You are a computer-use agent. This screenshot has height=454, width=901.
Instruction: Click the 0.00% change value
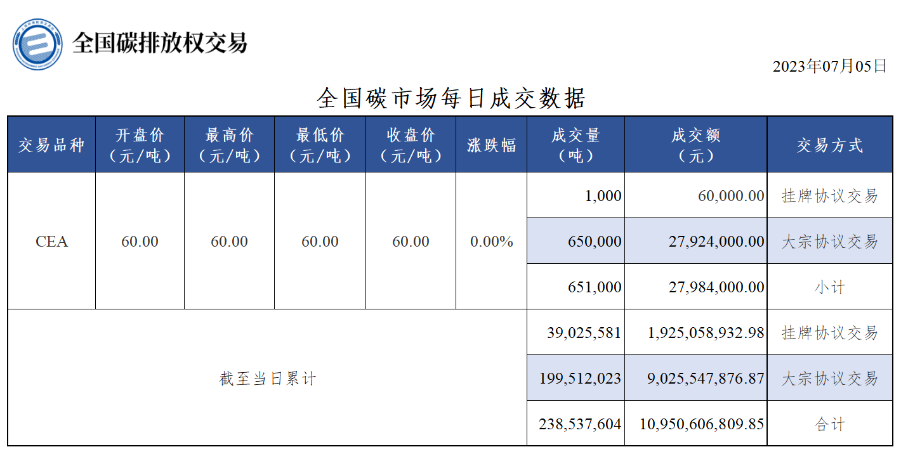coord(492,242)
